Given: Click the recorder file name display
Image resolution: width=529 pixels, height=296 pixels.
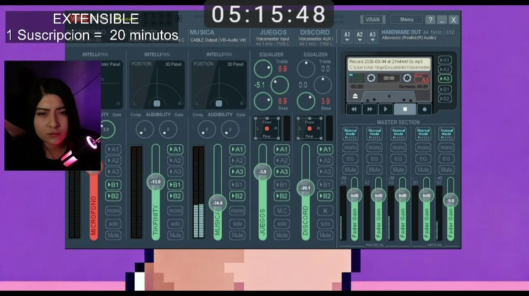Looking at the screenshot, I should coord(389,64).
